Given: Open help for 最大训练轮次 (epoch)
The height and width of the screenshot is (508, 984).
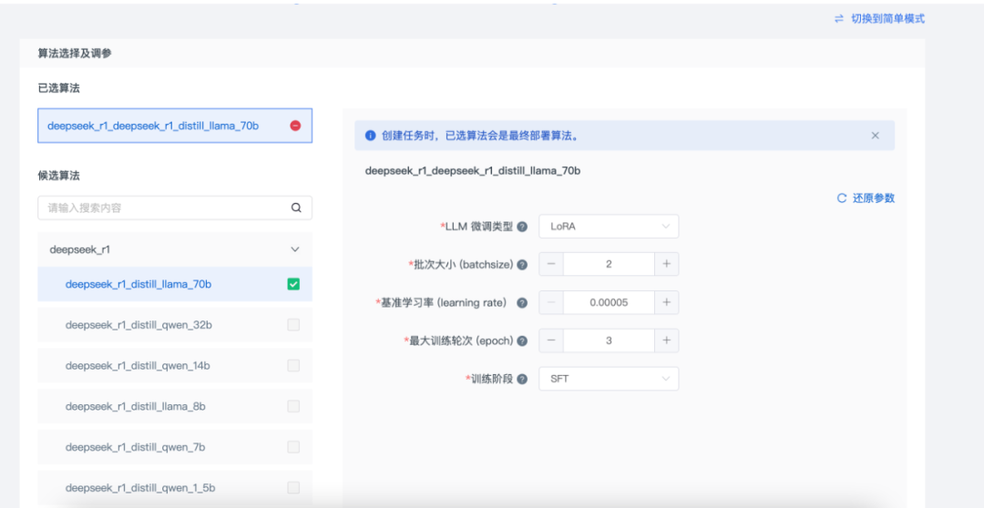Looking at the screenshot, I should [x=522, y=340].
